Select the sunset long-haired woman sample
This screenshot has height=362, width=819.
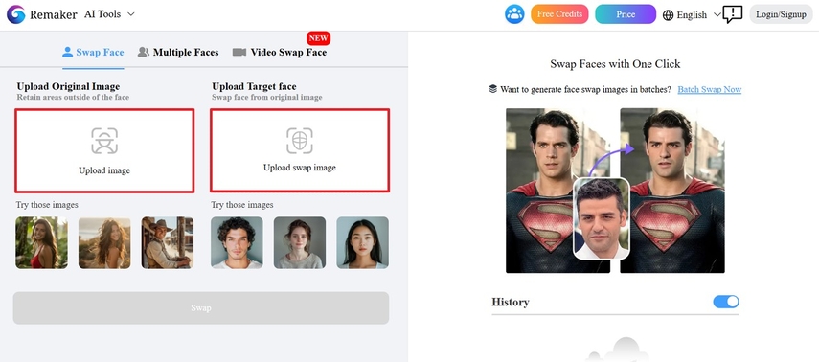coord(104,243)
